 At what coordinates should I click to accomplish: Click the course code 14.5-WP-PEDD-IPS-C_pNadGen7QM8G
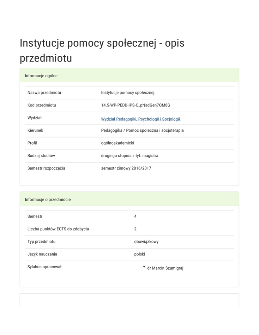click(136, 105)
